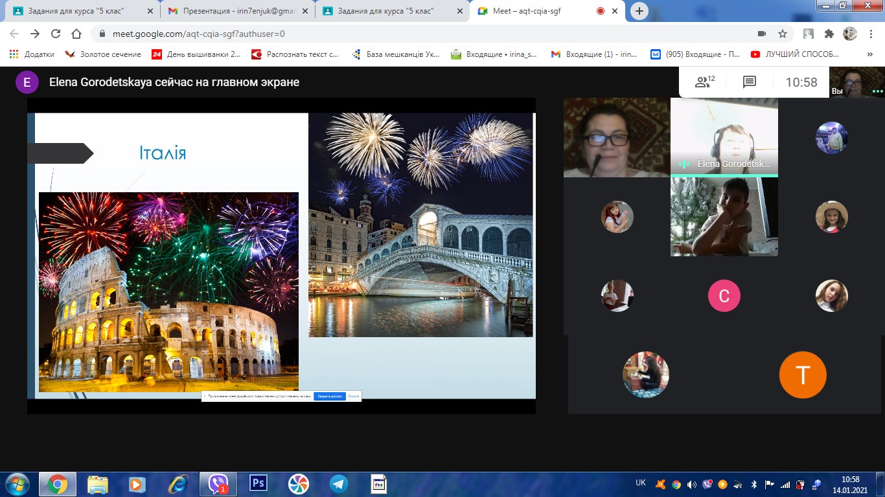Click the camera permission icon in address bar

pyautogui.click(x=761, y=34)
